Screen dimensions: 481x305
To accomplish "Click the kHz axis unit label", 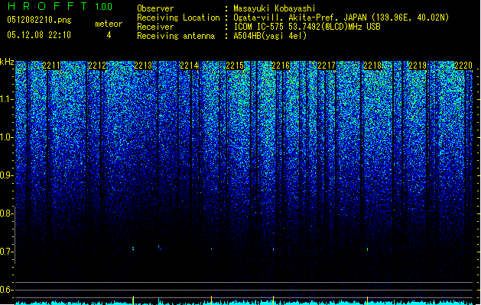I will point(7,62).
